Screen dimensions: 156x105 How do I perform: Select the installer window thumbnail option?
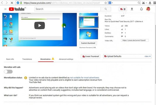89,22
